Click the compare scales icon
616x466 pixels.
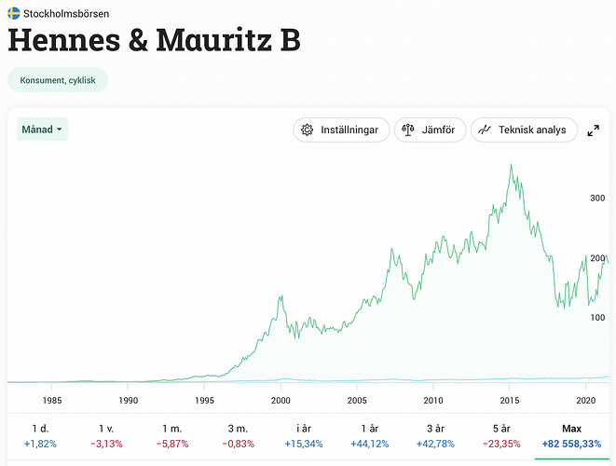[x=408, y=130]
